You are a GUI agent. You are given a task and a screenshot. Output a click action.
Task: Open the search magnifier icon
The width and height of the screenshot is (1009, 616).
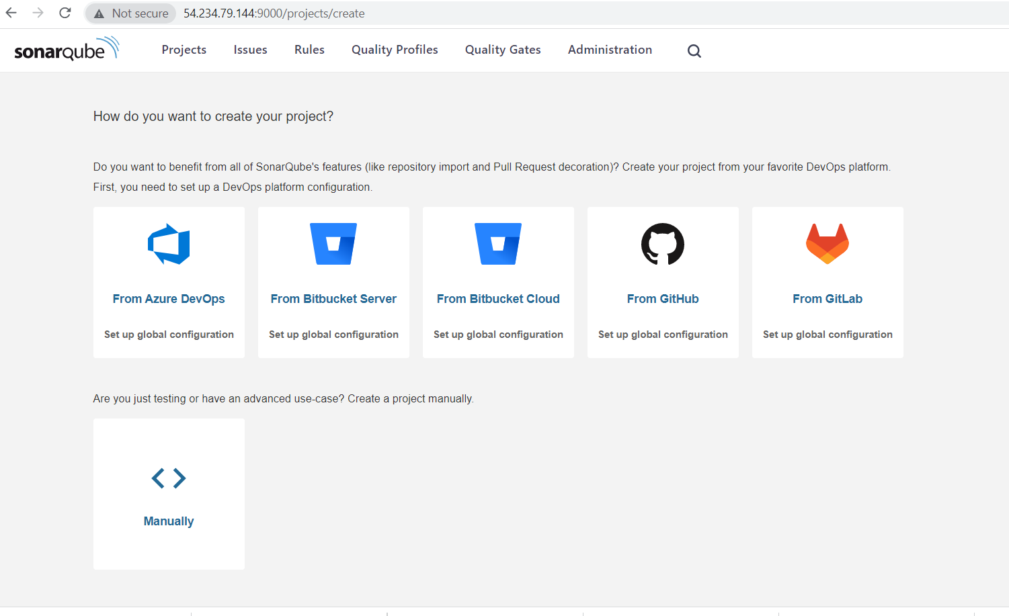694,51
